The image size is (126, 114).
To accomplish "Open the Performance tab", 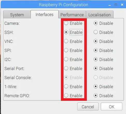I will point(72,15).
